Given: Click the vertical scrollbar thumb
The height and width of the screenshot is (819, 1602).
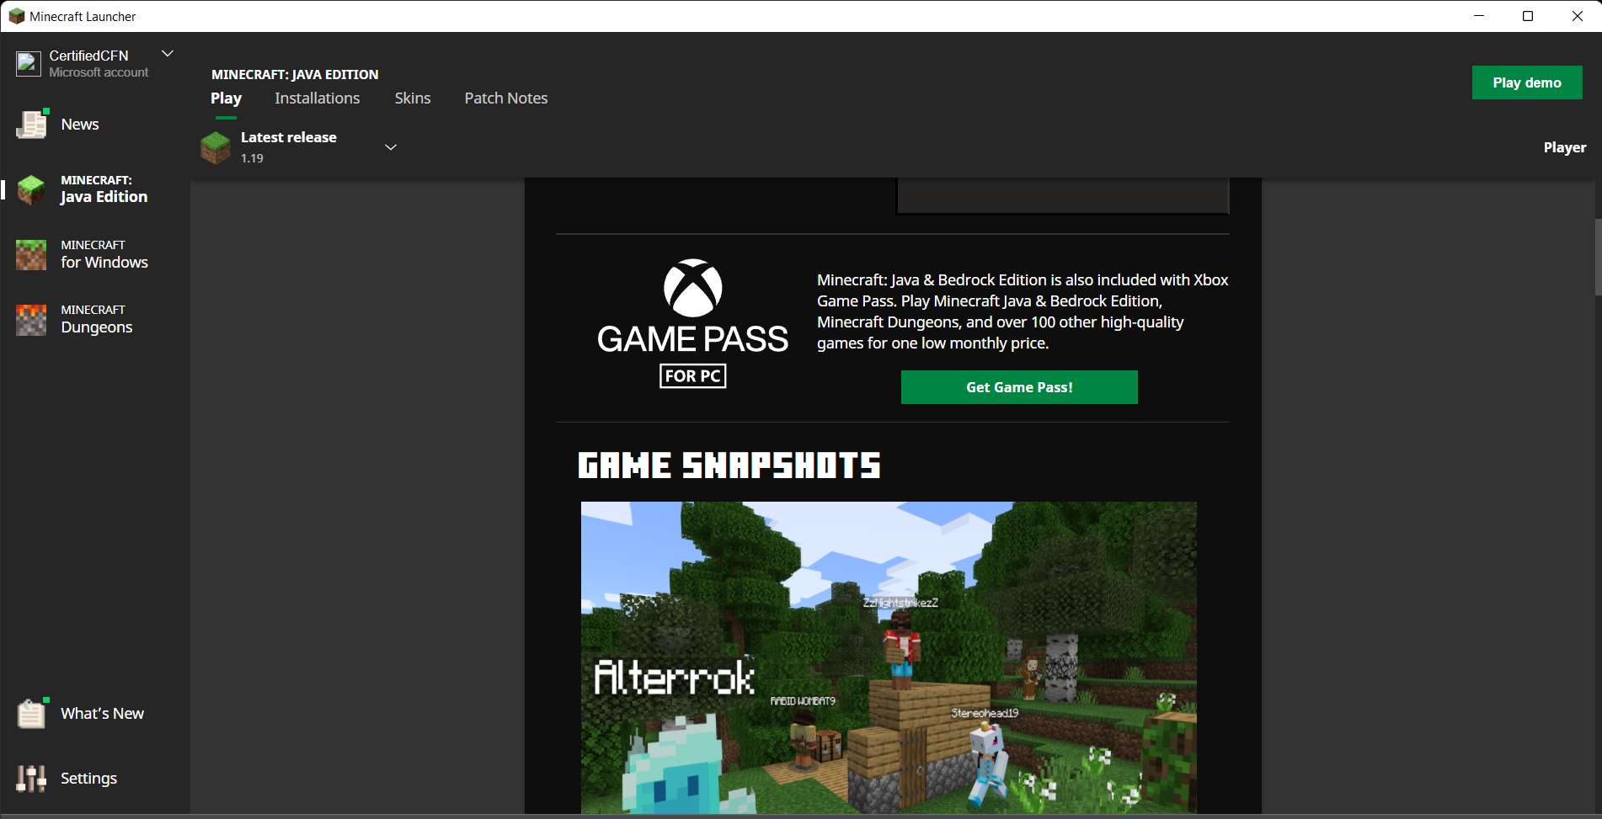Looking at the screenshot, I should pos(1598,257).
